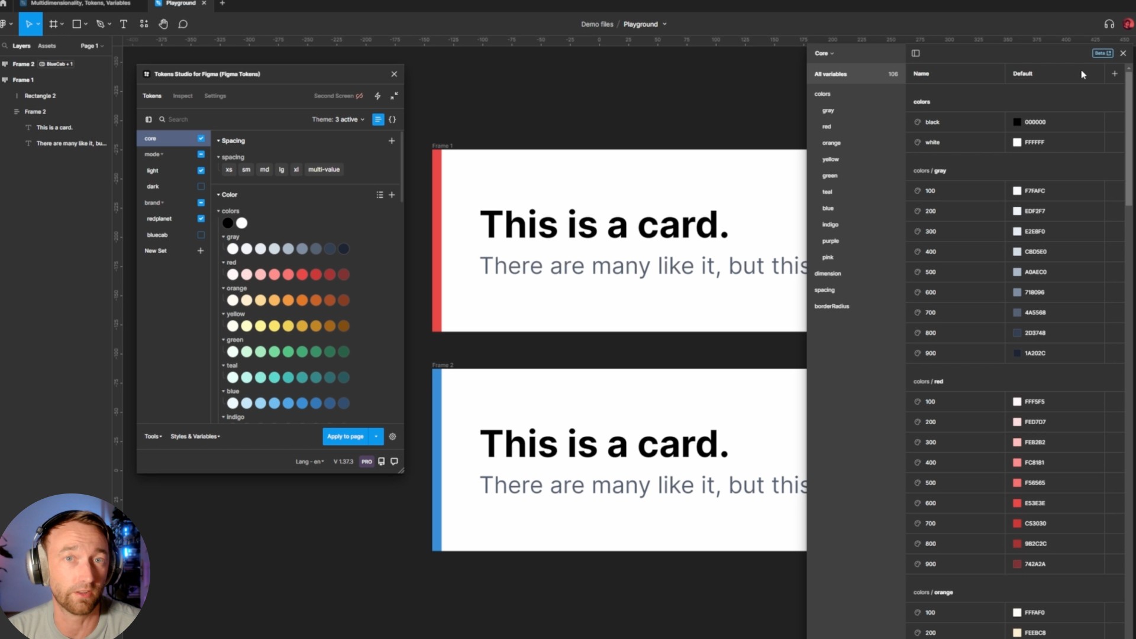Open the Assets tab in left panel
1136x639 pixels.
47,46
